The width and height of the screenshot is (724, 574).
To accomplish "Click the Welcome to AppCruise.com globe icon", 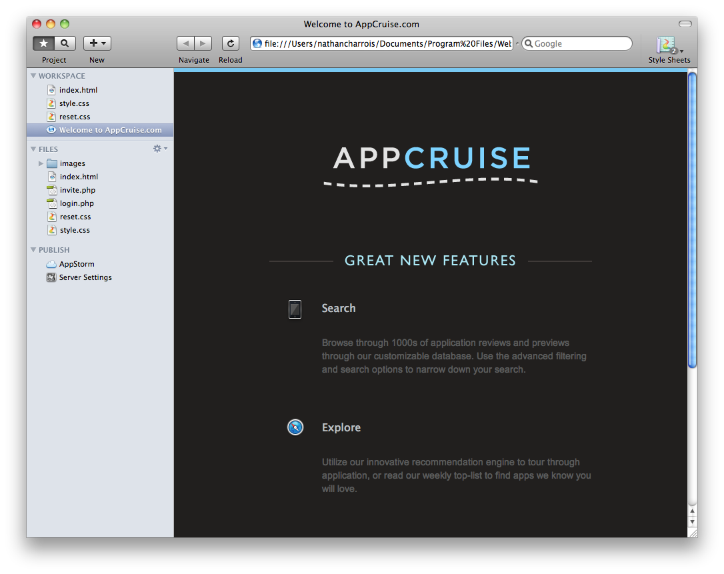I will 51,130.
